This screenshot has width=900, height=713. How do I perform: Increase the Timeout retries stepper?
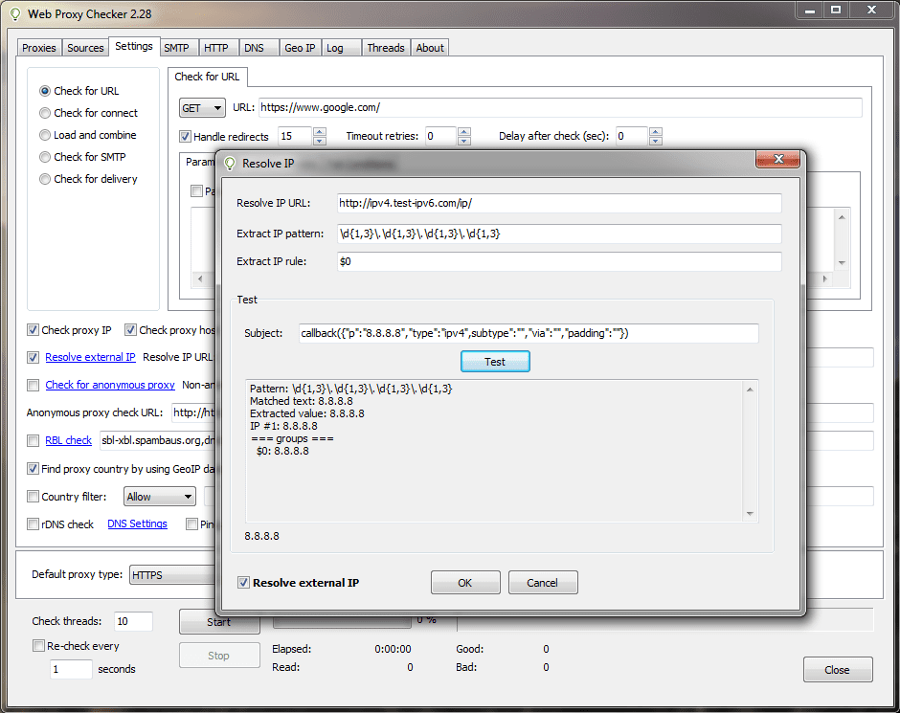464,132
